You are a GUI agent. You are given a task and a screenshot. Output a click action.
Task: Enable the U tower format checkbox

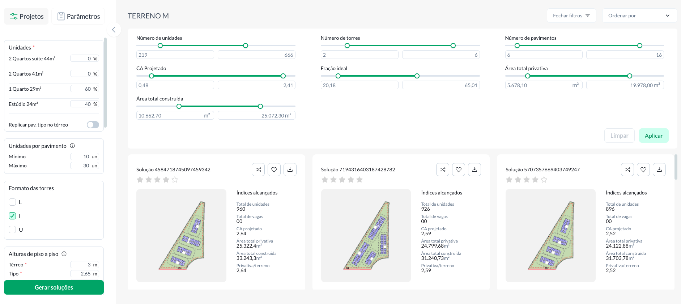pos(12,230)
